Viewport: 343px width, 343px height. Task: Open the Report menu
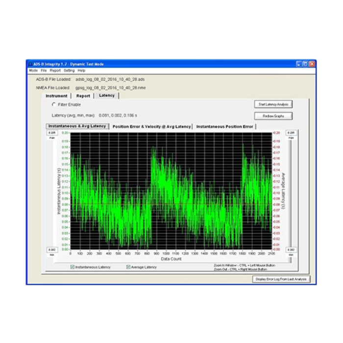(55, 71)
